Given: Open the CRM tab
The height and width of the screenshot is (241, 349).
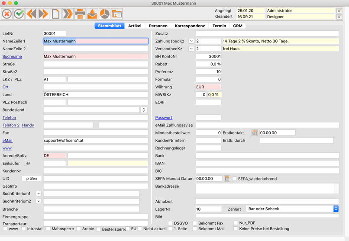Looking at the screenshot, I should pyautogui.click(x=238, y=26).
